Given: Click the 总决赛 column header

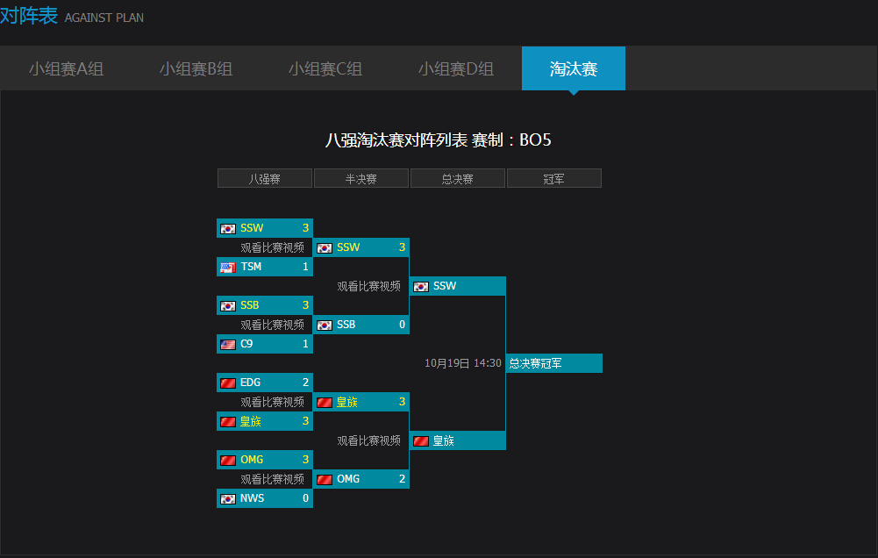Looking at the screenshot, I should click(x=458, y=179).
